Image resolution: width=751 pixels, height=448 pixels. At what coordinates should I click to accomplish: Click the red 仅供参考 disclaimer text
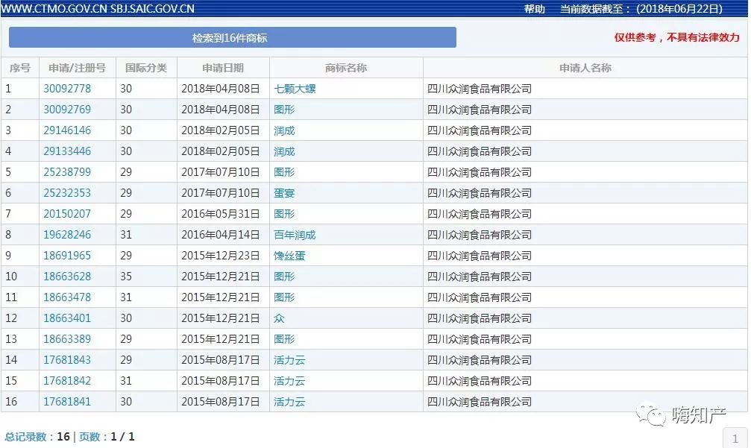(x=676, y=37)
